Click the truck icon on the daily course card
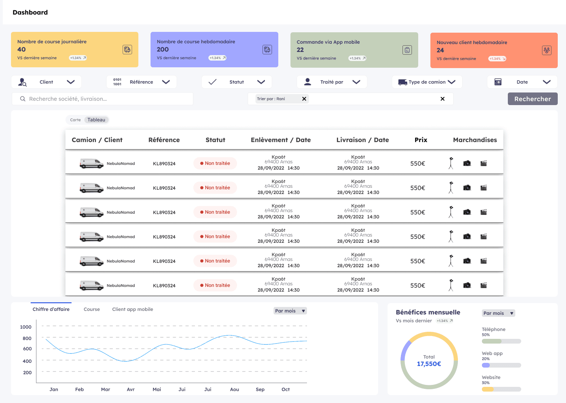The image size is (566, 403). (x=127, y=50)
